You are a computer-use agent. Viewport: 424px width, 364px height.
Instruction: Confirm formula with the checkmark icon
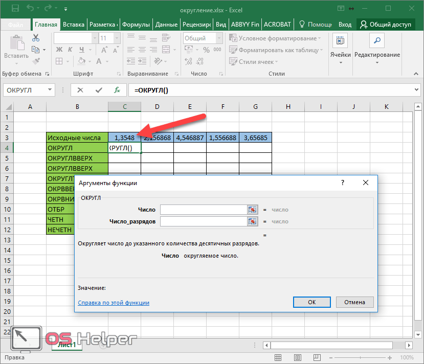coord(99,90)
